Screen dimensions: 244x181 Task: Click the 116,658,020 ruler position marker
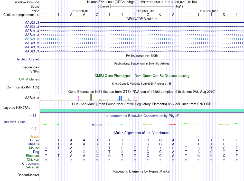click(209, 11)
